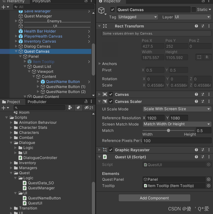Switch to the ProBuilder tab
Screen dimensions: 213x214
point(37,102)
